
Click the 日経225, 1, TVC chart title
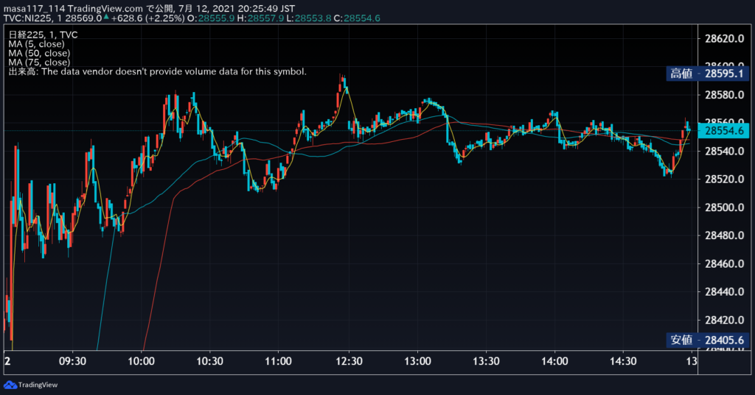43,35
